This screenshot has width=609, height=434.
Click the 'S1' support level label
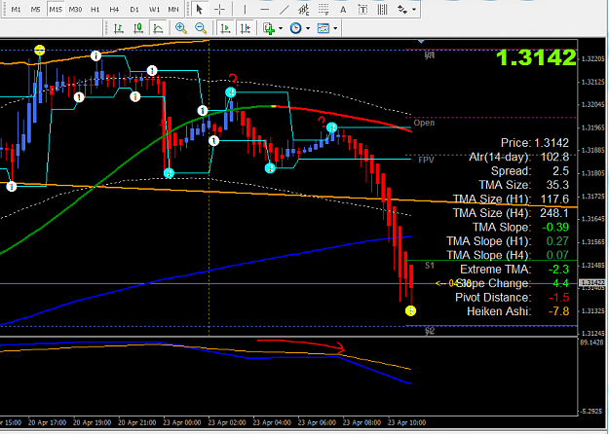point(429,266)
